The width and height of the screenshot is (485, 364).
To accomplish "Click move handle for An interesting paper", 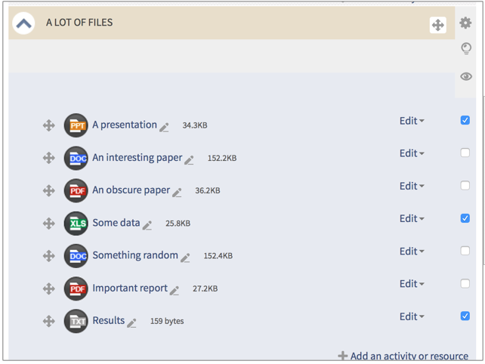I will [x=49, y=158].
